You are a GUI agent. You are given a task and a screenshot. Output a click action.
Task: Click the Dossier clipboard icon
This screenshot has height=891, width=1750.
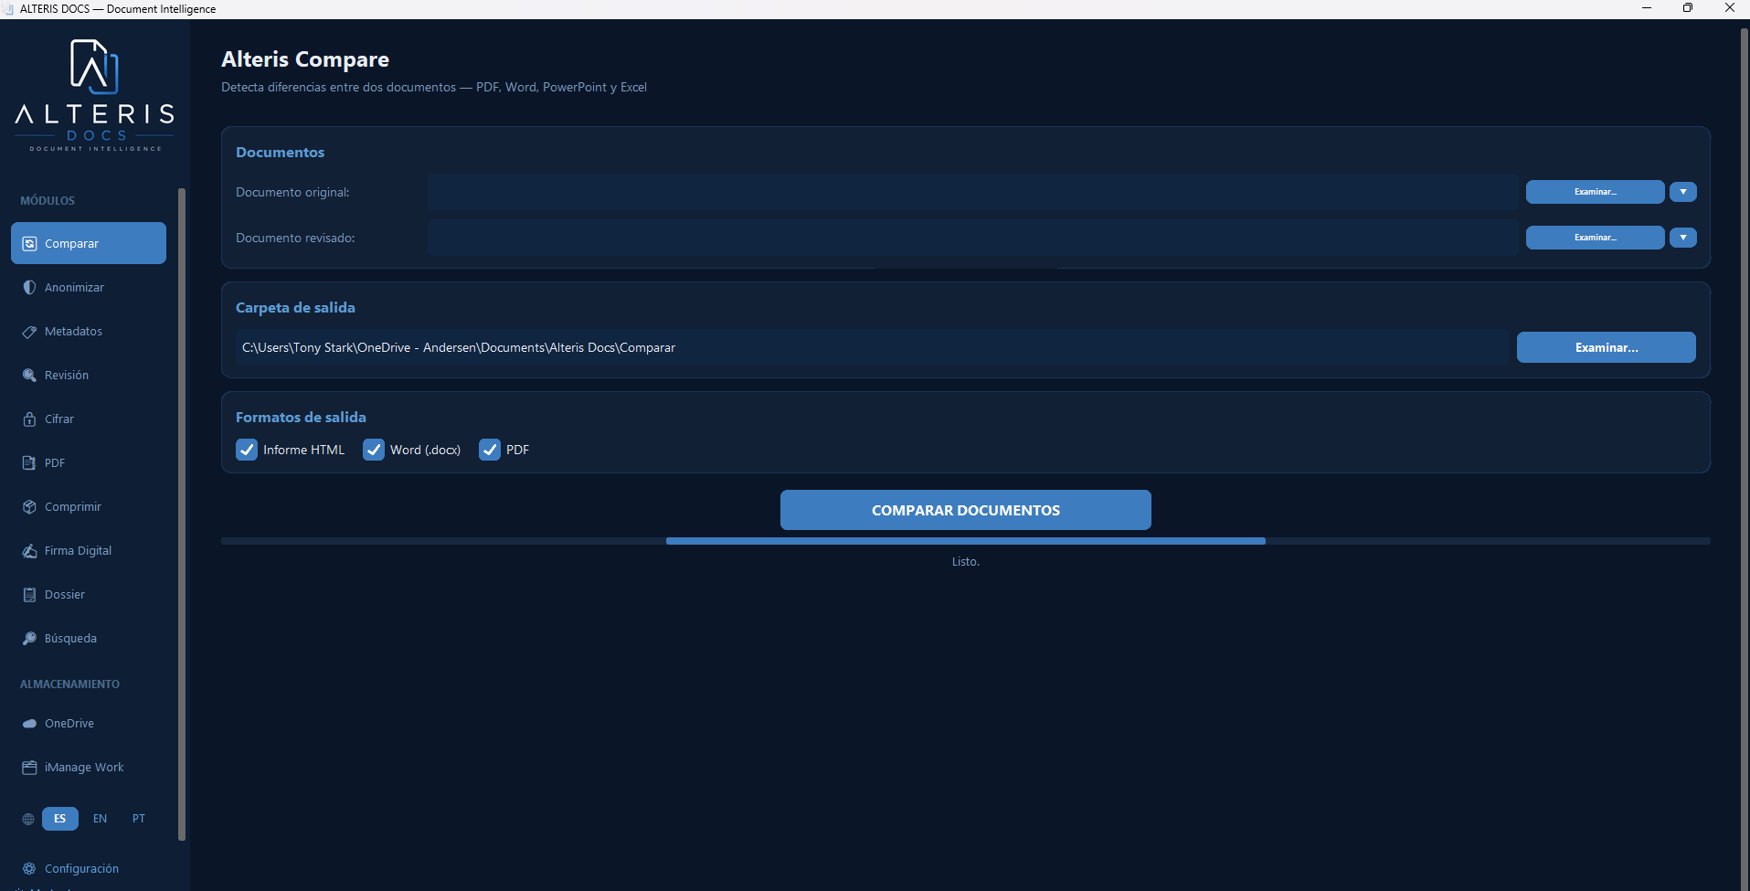tap(29, 595)
